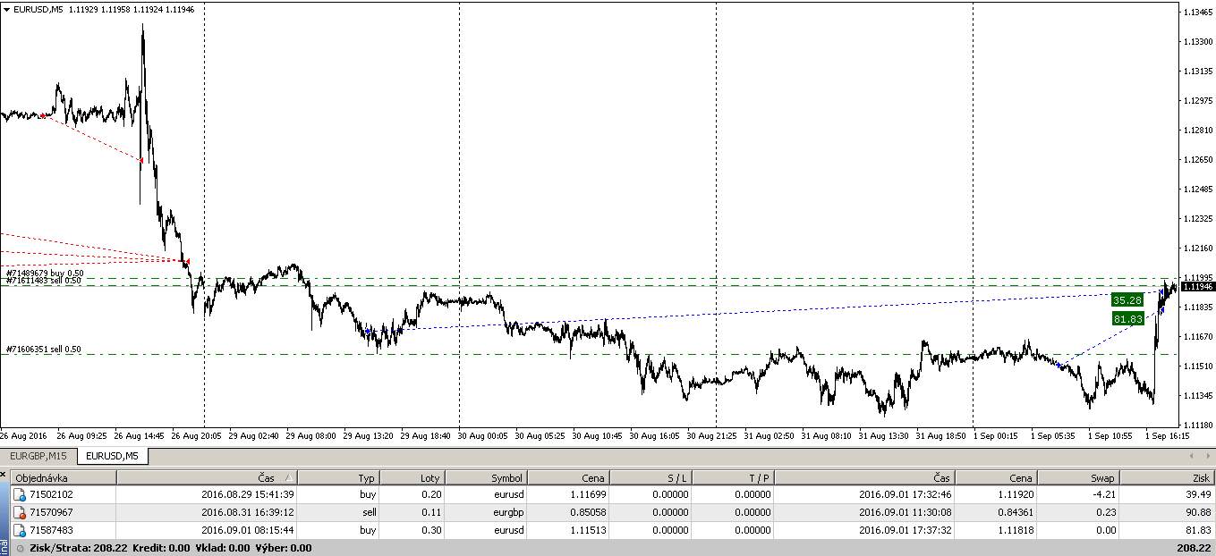Sort by the Swap column header
This screenshot has height=556, width=1216.
tap(1078, 478)
